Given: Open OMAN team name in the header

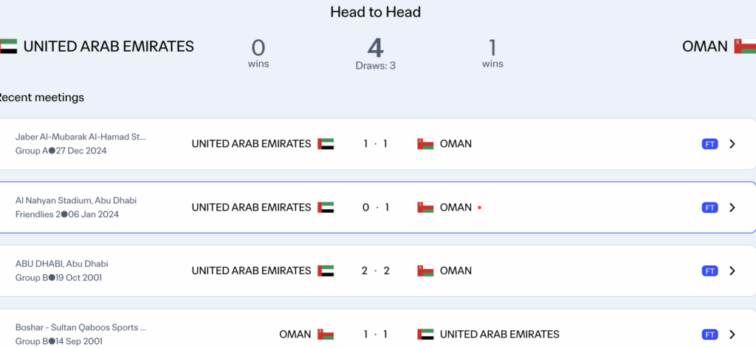Looking at the screenshot, I should pyautogui.click(x=704, y=47).
